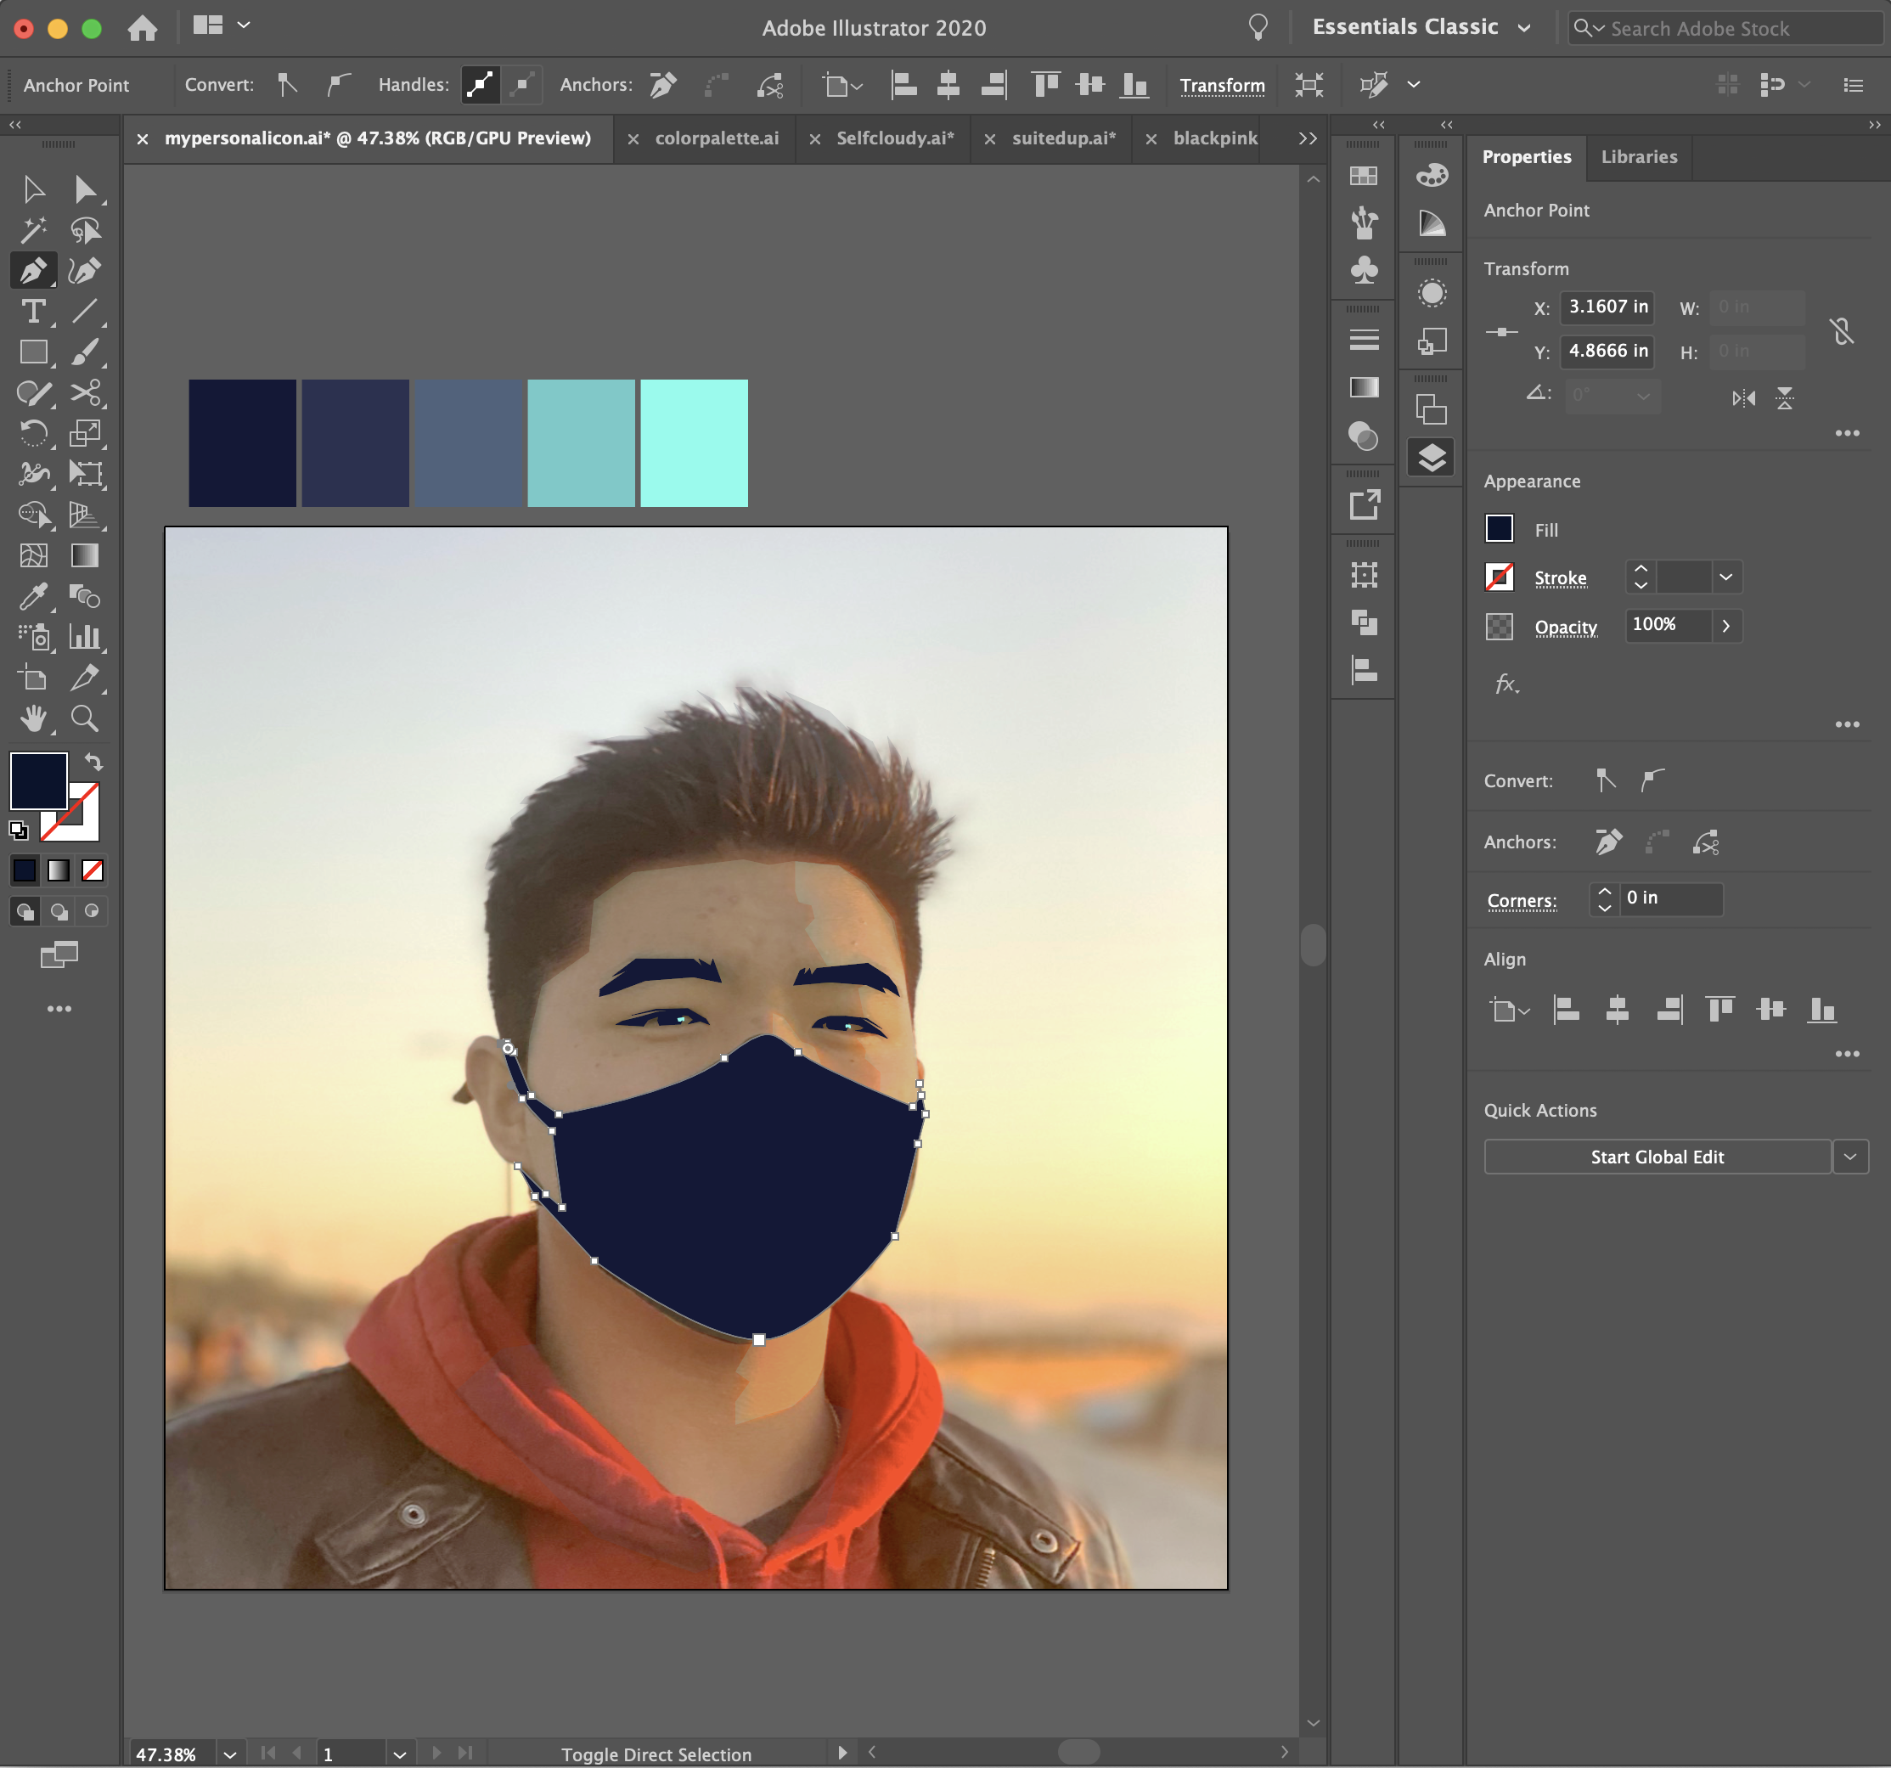Switch to the blackpink tab
The height and width of the screenshot is (1768, 1891).
(1215, 138)
